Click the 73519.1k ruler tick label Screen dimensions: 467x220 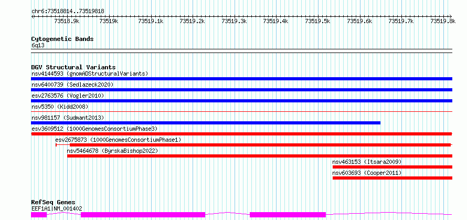[x=151, y=21]
